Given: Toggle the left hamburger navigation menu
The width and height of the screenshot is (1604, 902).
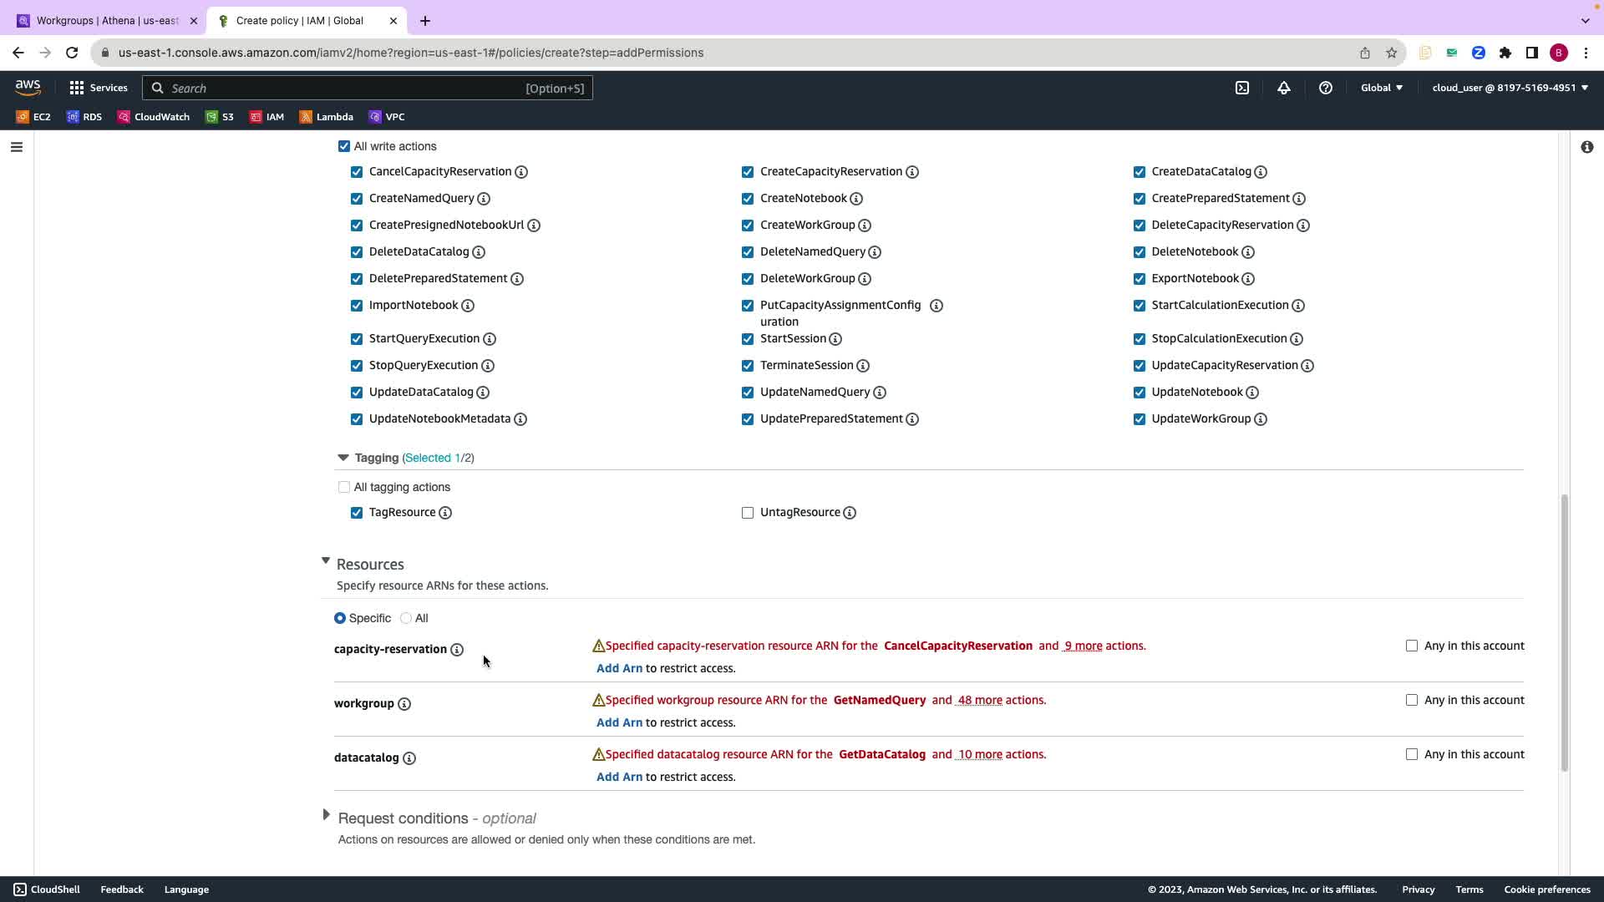Looking at the screenshot, I should click(x=17, y=147).
